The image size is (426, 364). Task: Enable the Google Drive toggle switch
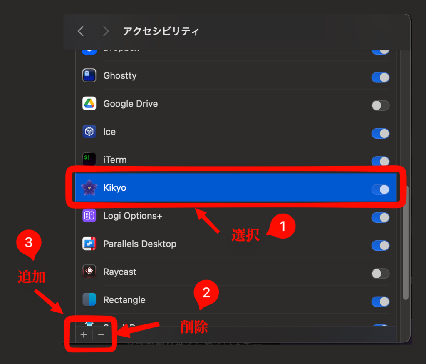point(380,105)
